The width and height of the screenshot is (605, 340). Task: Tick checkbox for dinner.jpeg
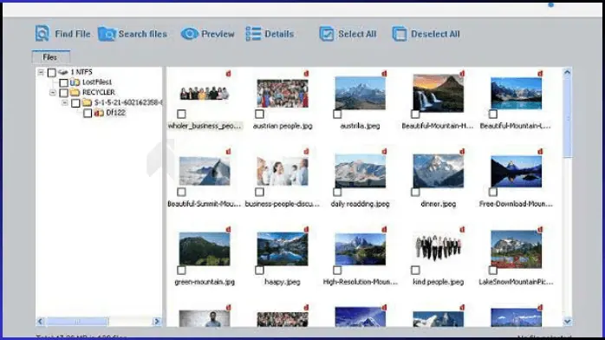point(415,192)
